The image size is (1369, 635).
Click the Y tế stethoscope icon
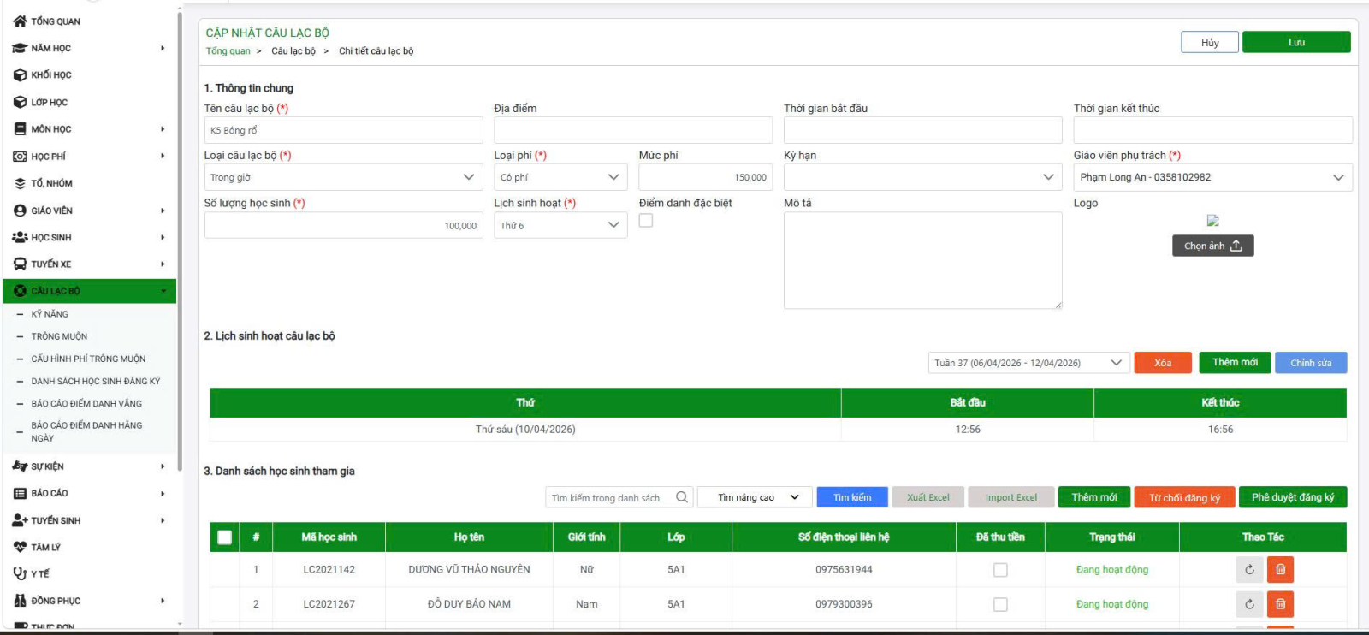point(20,574)
